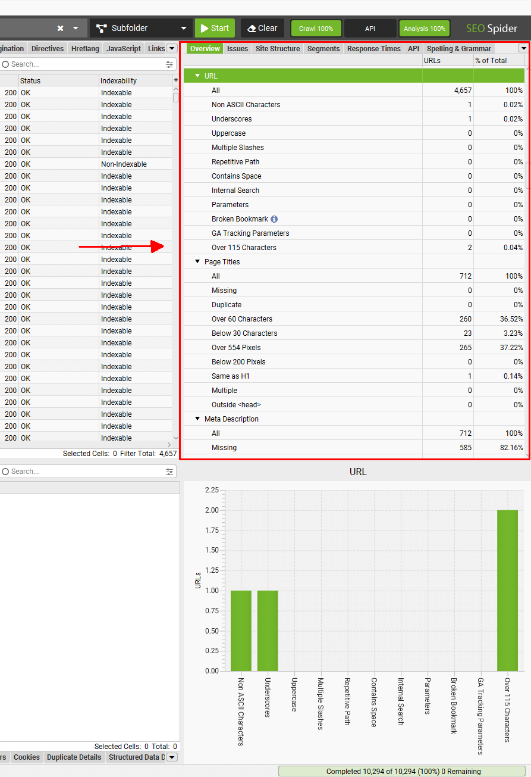This screenshot has width=531, height=777.
Task: Open filter options in the upper search bar
Action: 169,64
